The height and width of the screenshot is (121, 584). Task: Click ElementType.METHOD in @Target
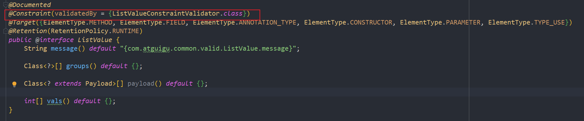pyautogui.click(x=78, y=22)
